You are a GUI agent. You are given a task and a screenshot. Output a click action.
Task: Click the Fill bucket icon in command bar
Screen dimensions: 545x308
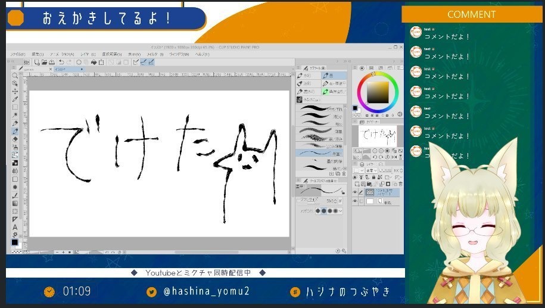[x=94, y=62]
